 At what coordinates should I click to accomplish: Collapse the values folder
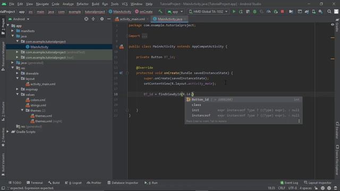[18, 94]
